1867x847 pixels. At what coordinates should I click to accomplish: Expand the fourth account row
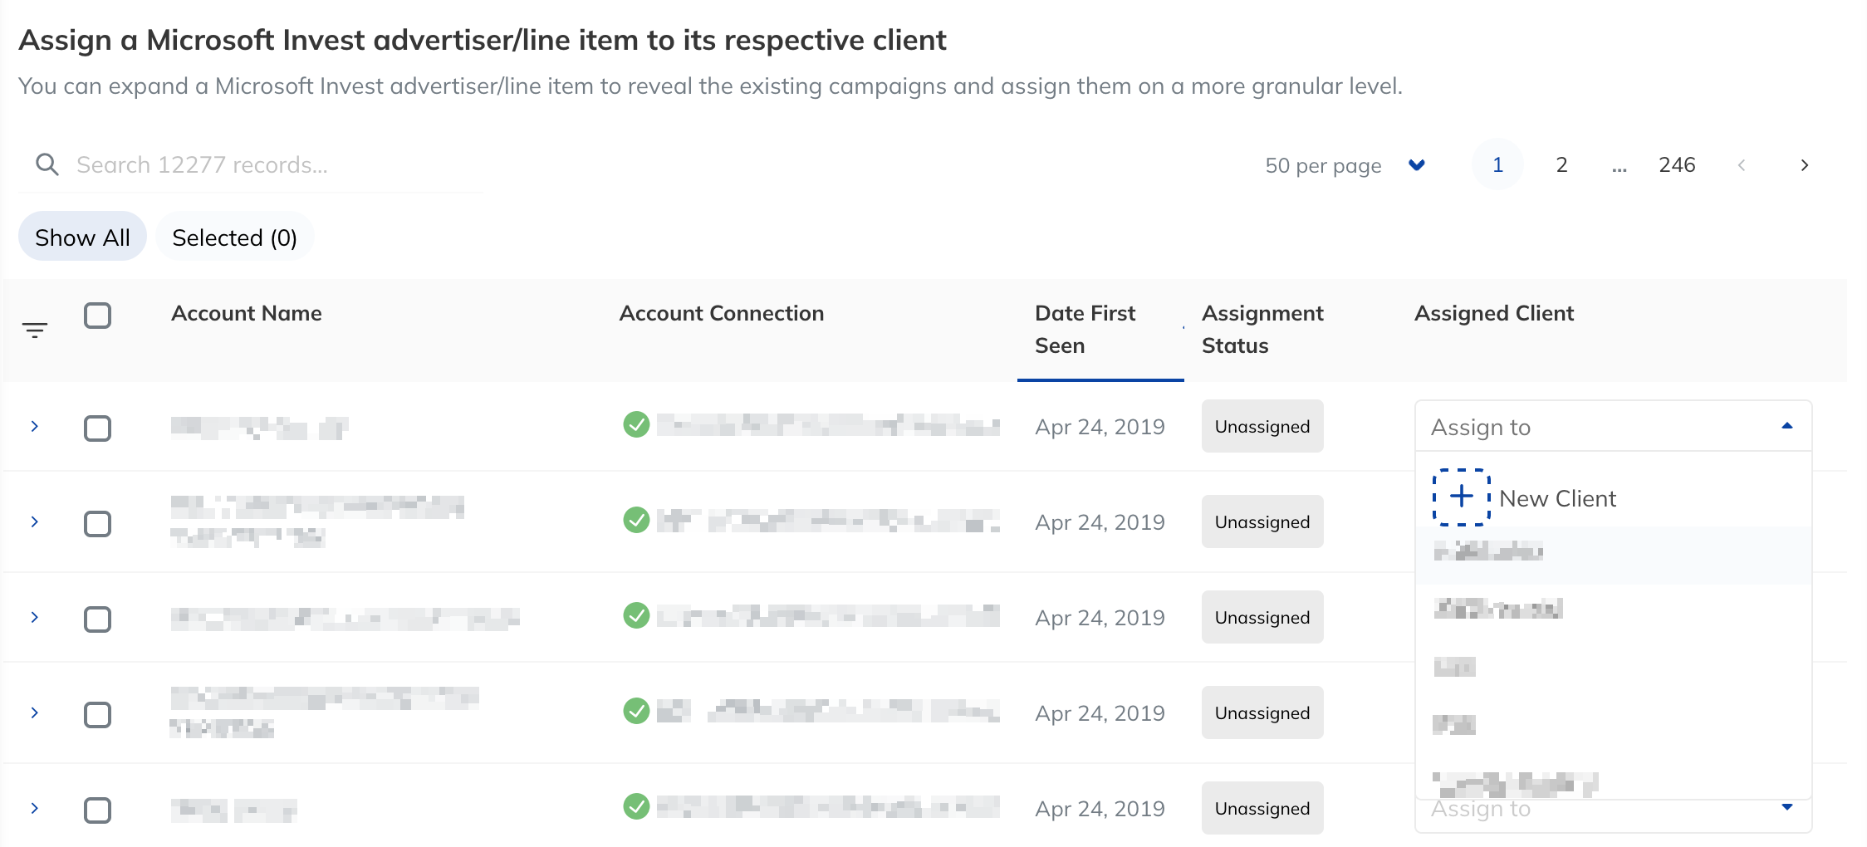click(35, 712)
